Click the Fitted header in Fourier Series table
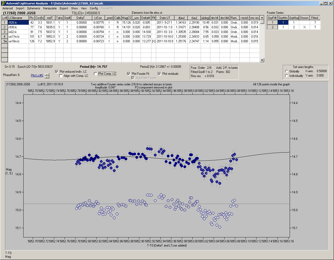This screenshot has width=334, height=260. pos(315,18)
